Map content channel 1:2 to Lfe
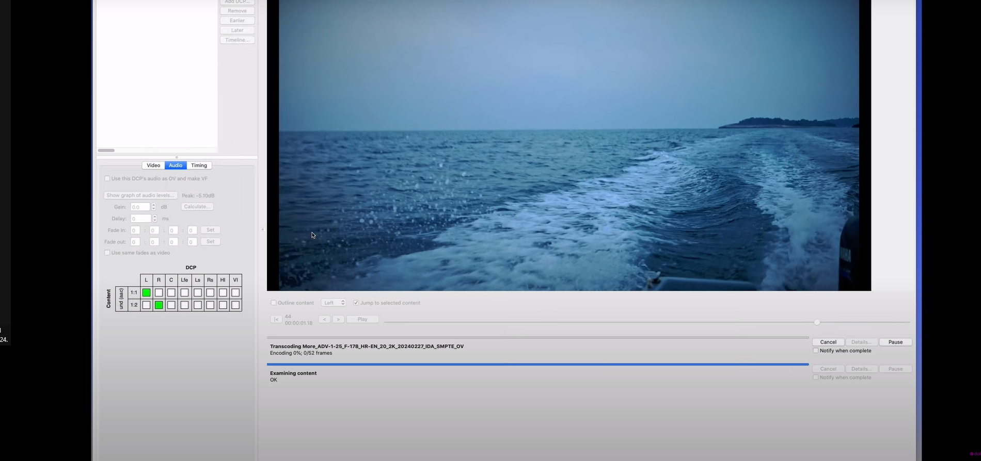The height and width of the screenshot is (461, 981). (x=184, y=305)
